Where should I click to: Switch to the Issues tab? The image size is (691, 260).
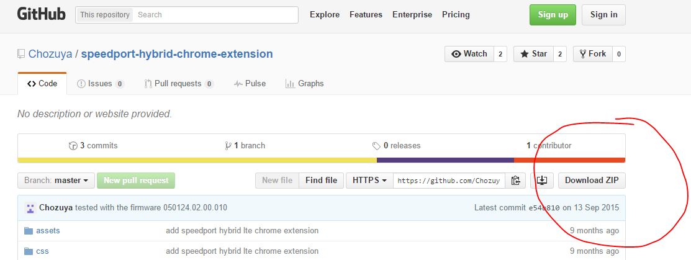100,84
